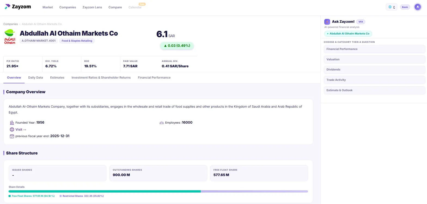This screenshot has width=427, height=204.
Task: Click the Employees people icon
Action: tap(161, 123)
